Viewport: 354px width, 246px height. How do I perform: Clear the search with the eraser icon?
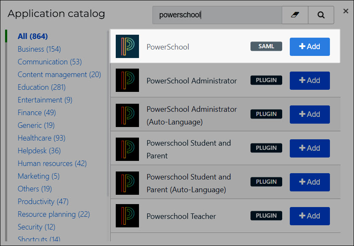pos(295,15)
